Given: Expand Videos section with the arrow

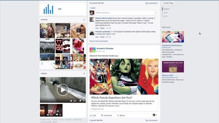Looking at the screenshot, I should [84, 73].
